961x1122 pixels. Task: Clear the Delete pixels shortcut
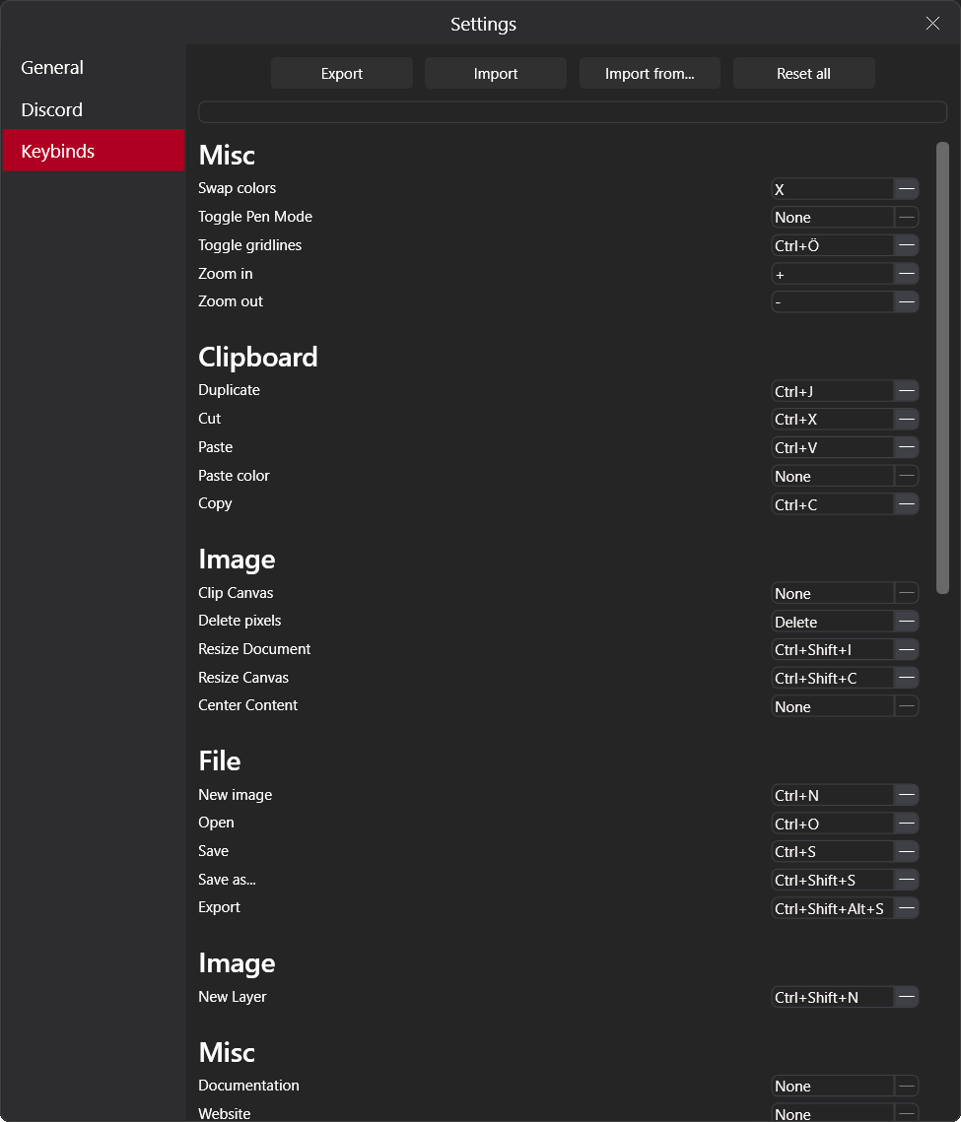click(906, 621)
